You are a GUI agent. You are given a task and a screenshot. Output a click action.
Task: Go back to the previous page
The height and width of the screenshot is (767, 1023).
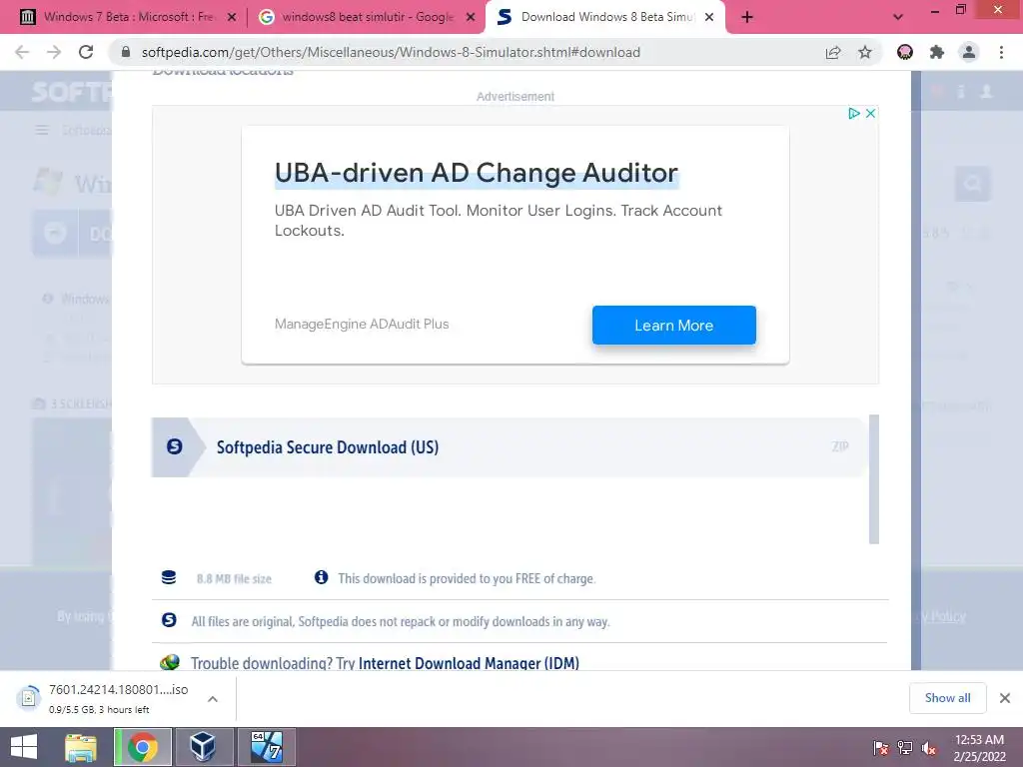coord(22,52)
